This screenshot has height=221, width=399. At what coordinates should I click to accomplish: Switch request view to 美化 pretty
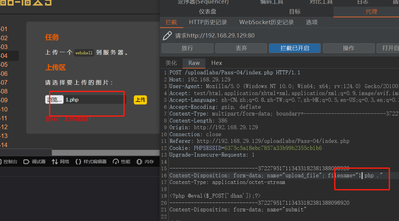pyautogui.click(x=171, y=63)
